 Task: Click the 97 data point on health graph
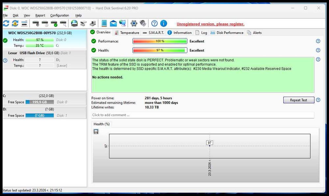coord(209,146)
